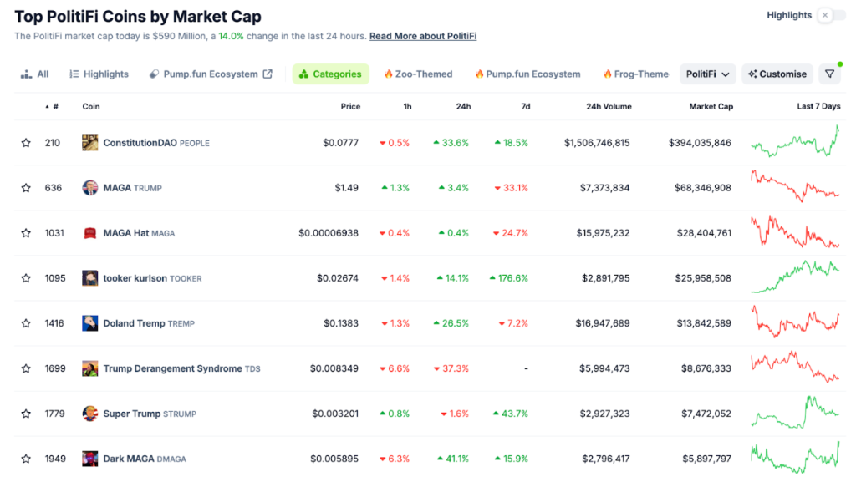856x477 pixels.
Task: Toggle star for Trump Derangement Syndrome
Action: 26,368
